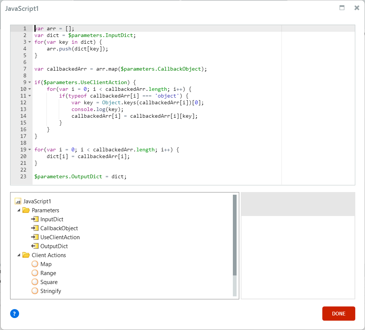Screen dimensions: 365x330
Task: Click the Parameters folder icon
Action: point(26,210)
